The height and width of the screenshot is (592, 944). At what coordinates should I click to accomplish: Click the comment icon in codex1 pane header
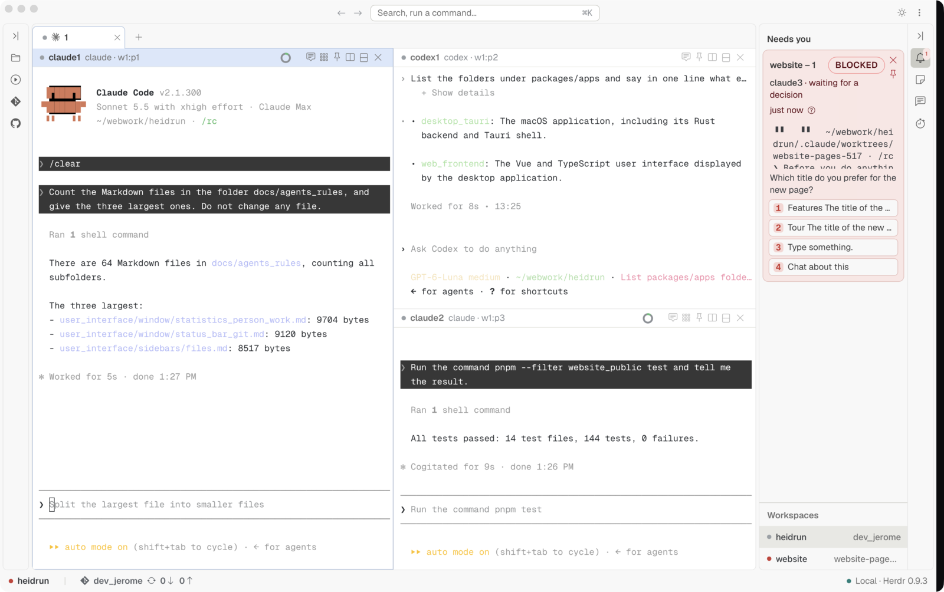point(686,57)
